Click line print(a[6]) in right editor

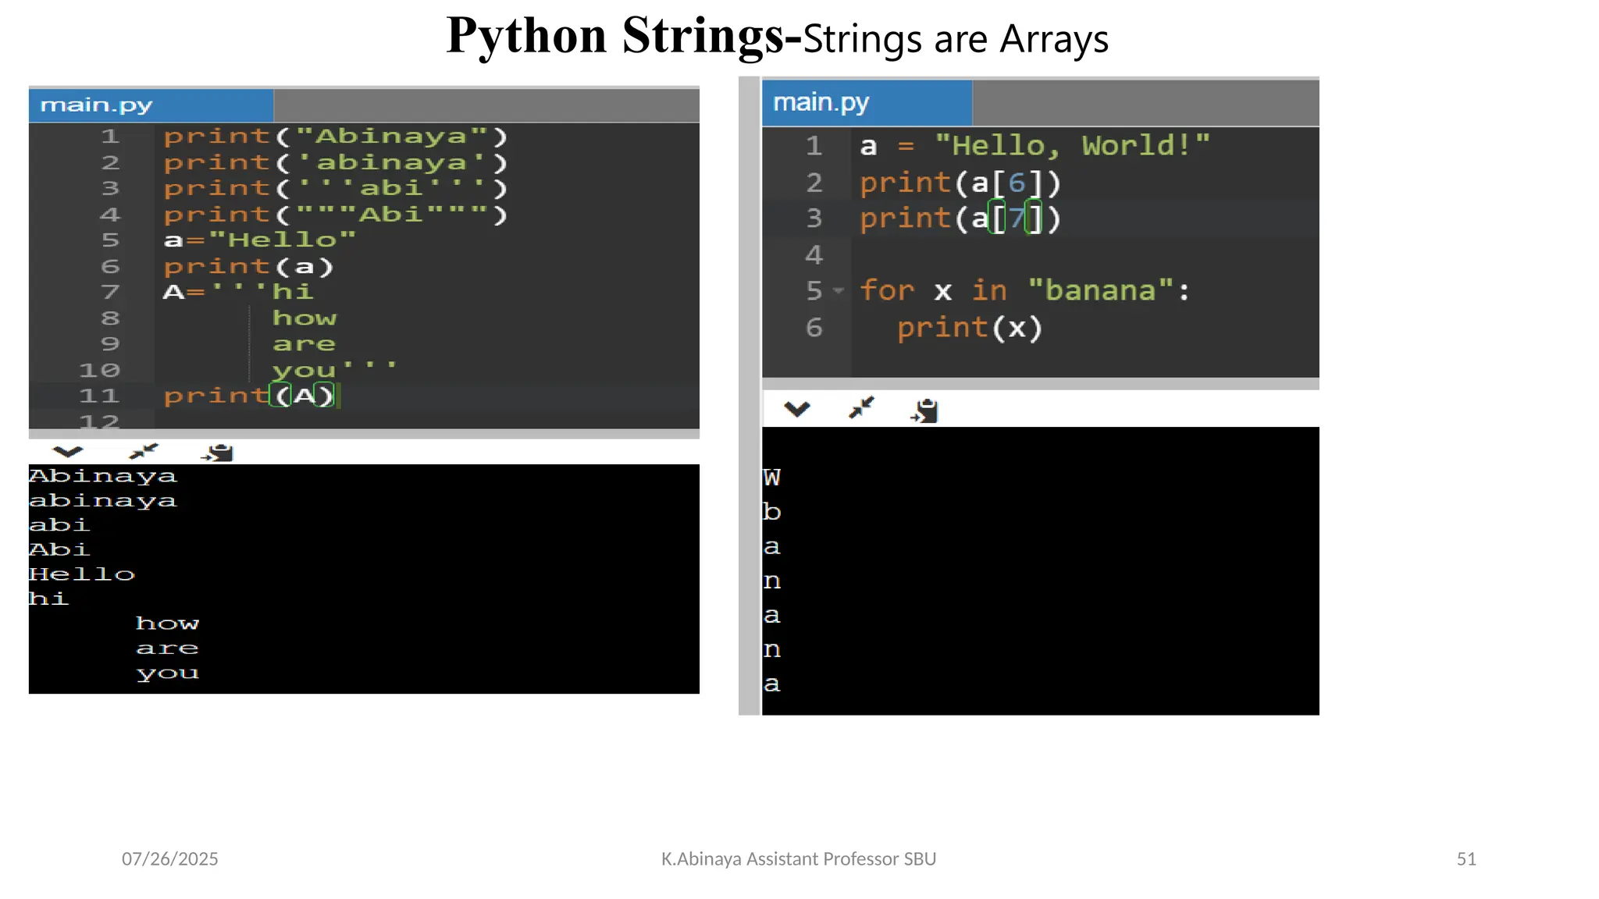[961, 183]
